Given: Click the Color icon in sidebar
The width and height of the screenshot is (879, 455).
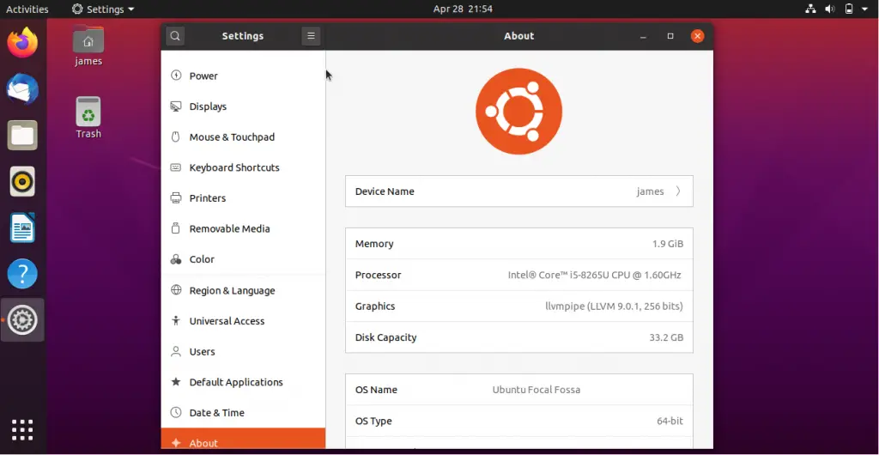Looking at the screenshot, I should (x=176, y=259).
